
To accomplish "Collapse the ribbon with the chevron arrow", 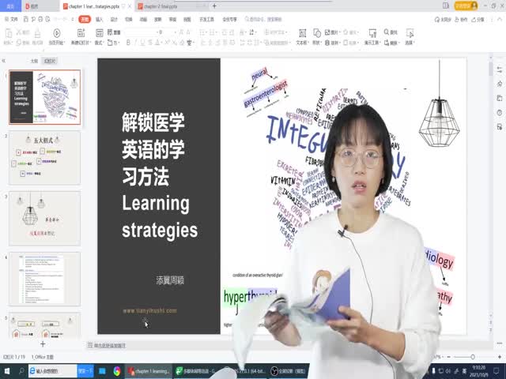I will 499,20.
